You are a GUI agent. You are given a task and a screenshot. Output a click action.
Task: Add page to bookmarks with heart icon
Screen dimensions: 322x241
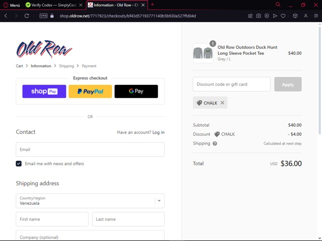[283, 16]
